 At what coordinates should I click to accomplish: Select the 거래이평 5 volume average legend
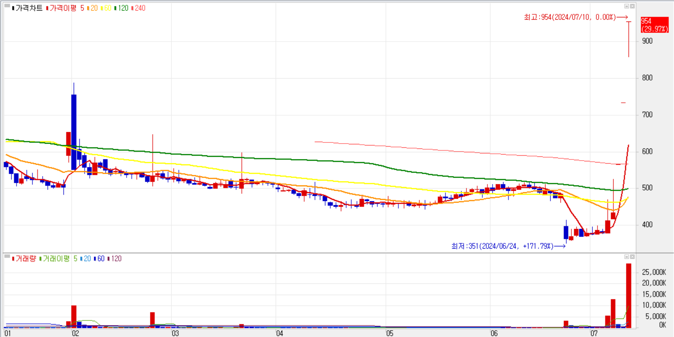[x=59, y=258]
